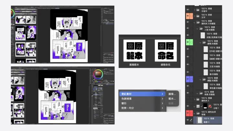Hide the green-marked 線稿 的複製 folder
233x131 pixels.
188,42
